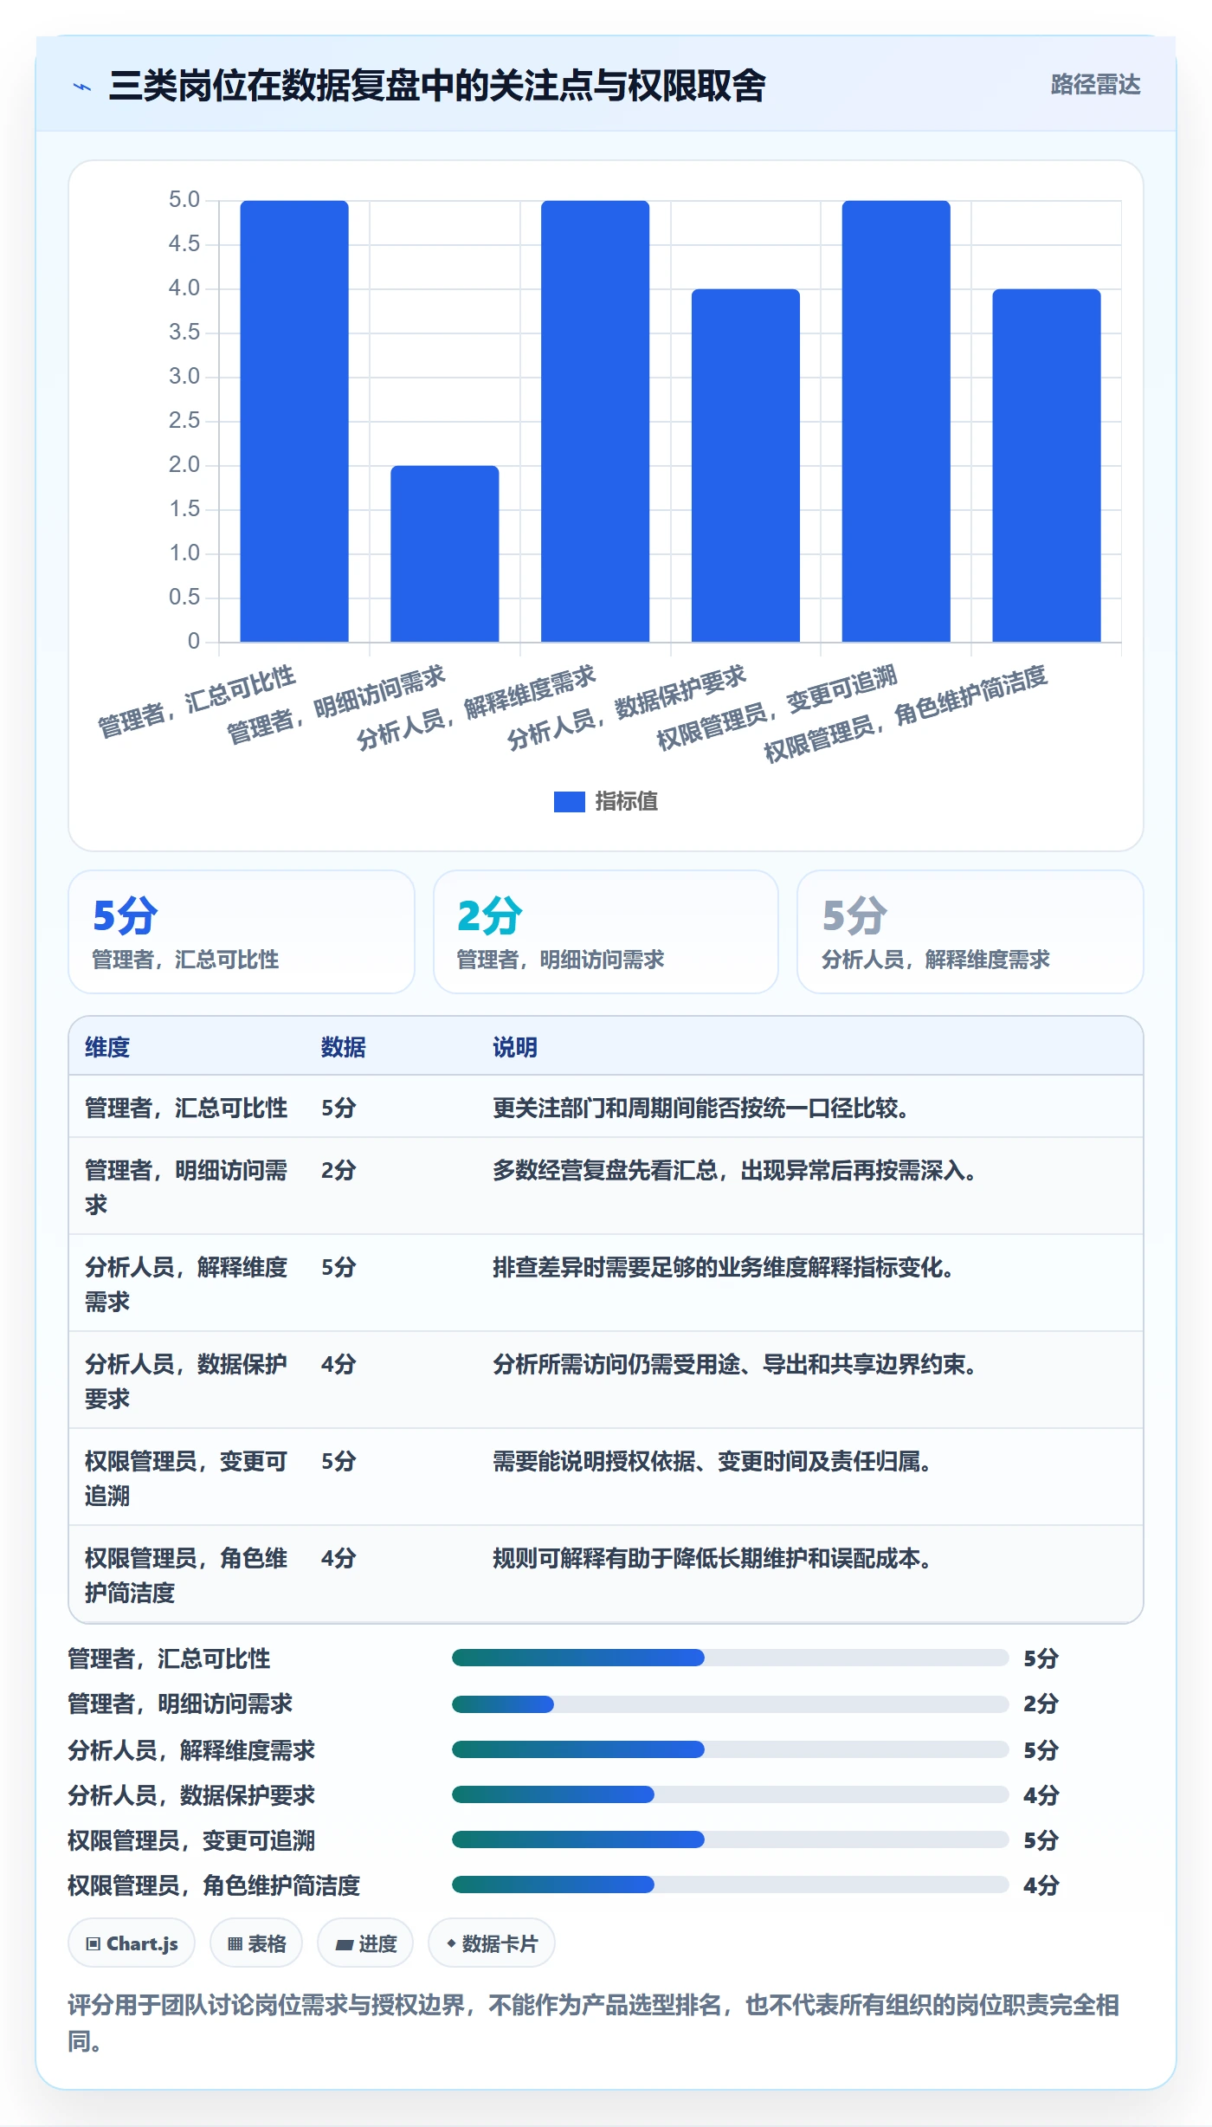Select table row 管理者，明细访问需求
The width and height of the screenshot is (1212, 2127).
606,1186
